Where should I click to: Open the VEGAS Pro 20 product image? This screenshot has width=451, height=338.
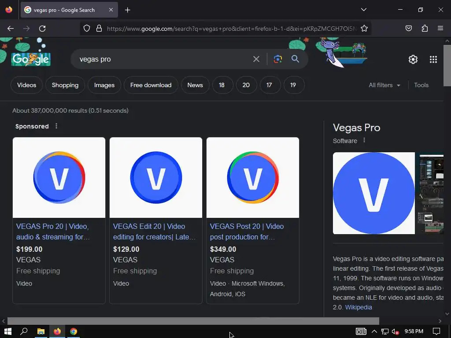pyautogui.click(x=59, y=177)
